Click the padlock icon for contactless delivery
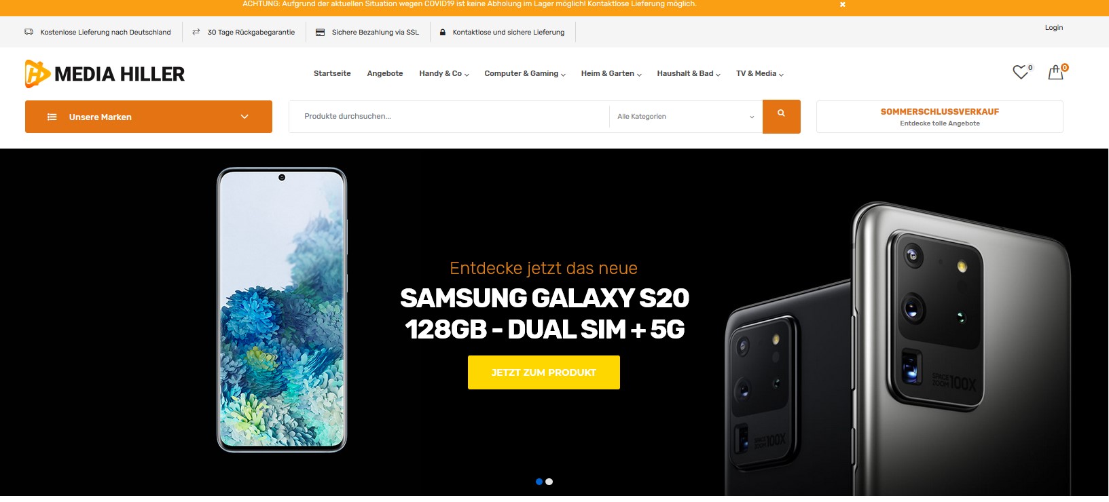This screenshot has width=1109, height=502. (443, 32)
